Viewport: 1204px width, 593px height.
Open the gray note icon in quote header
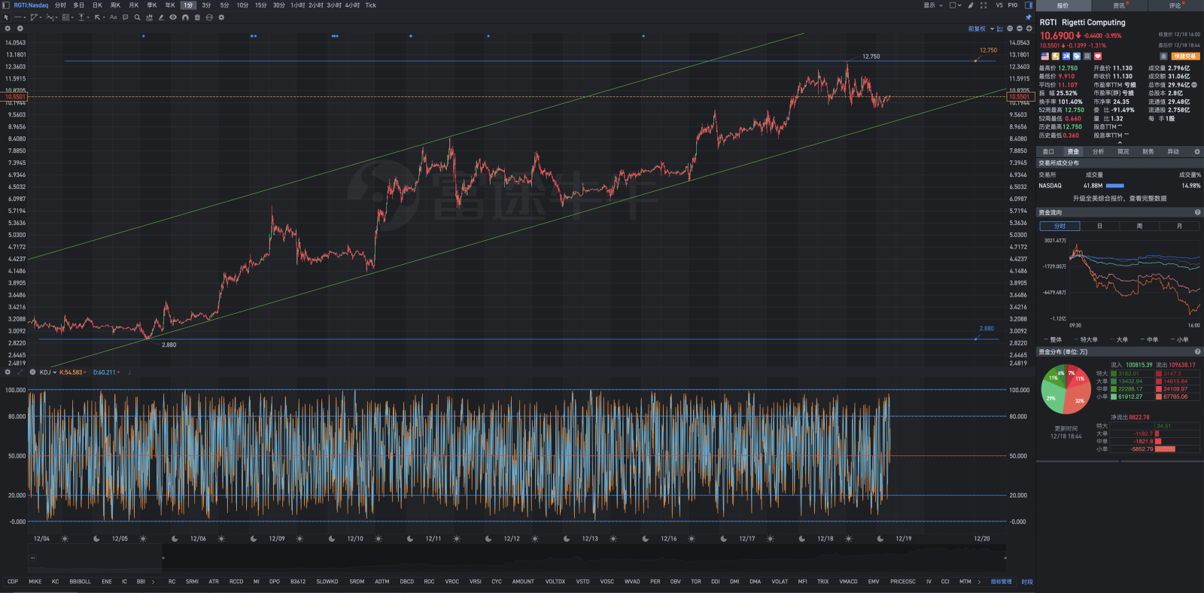[1087, 56]
